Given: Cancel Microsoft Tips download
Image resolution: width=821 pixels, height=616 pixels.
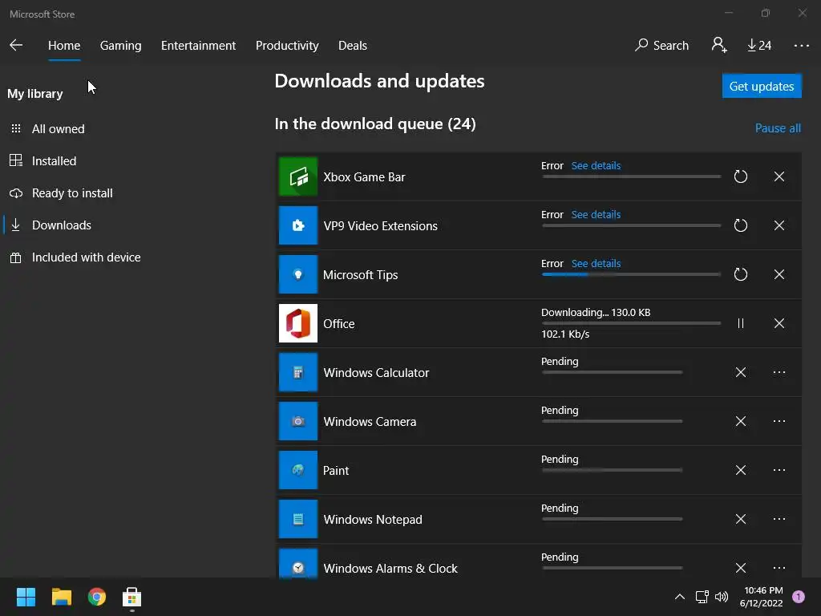Looking at the screenshot, I should [779, 274].
